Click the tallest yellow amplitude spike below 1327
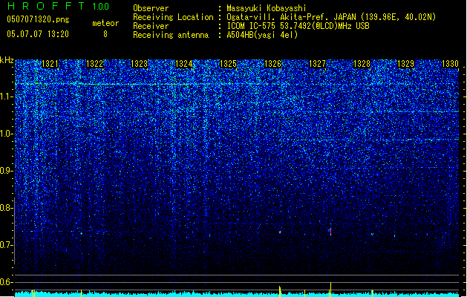 click(x=330, y=290)
